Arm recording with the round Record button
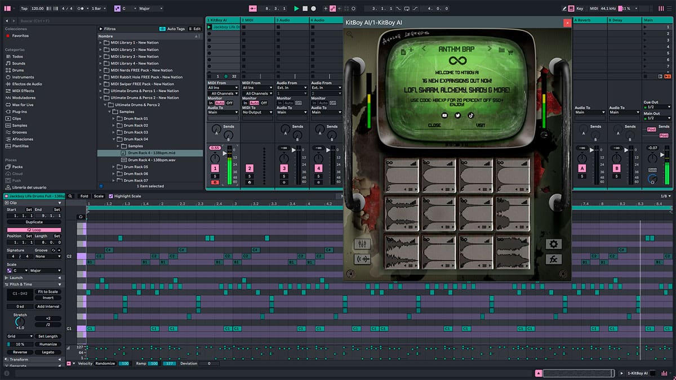This screenshot has width=676, height=380. click(313, 8)
